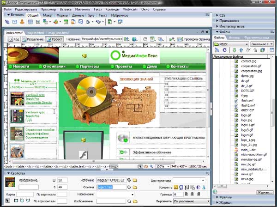Image resolution: width=277 pixels, height=207 pixels.
Task: Click the blue Put files arrow
Action: pos(242,50)
